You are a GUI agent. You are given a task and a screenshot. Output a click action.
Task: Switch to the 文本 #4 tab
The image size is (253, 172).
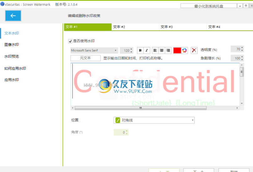click(230, 27)
